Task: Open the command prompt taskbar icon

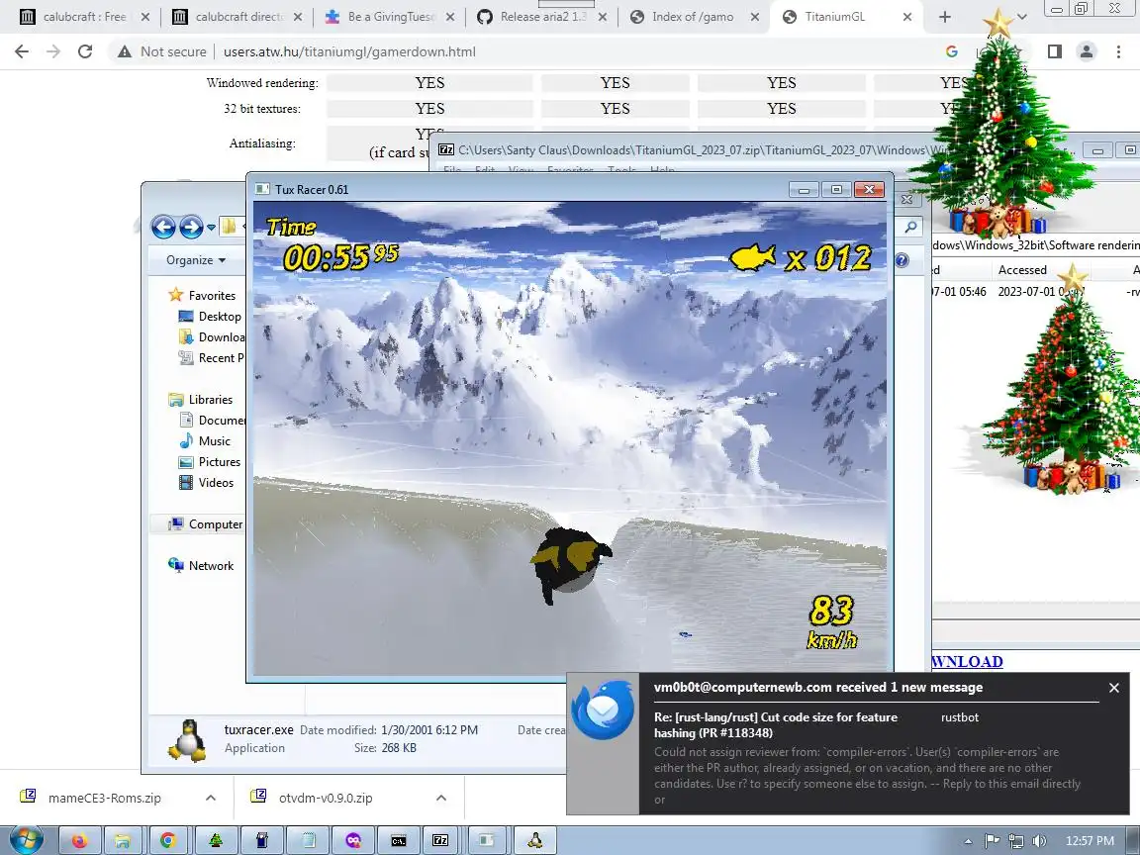Action: (399, 840)
